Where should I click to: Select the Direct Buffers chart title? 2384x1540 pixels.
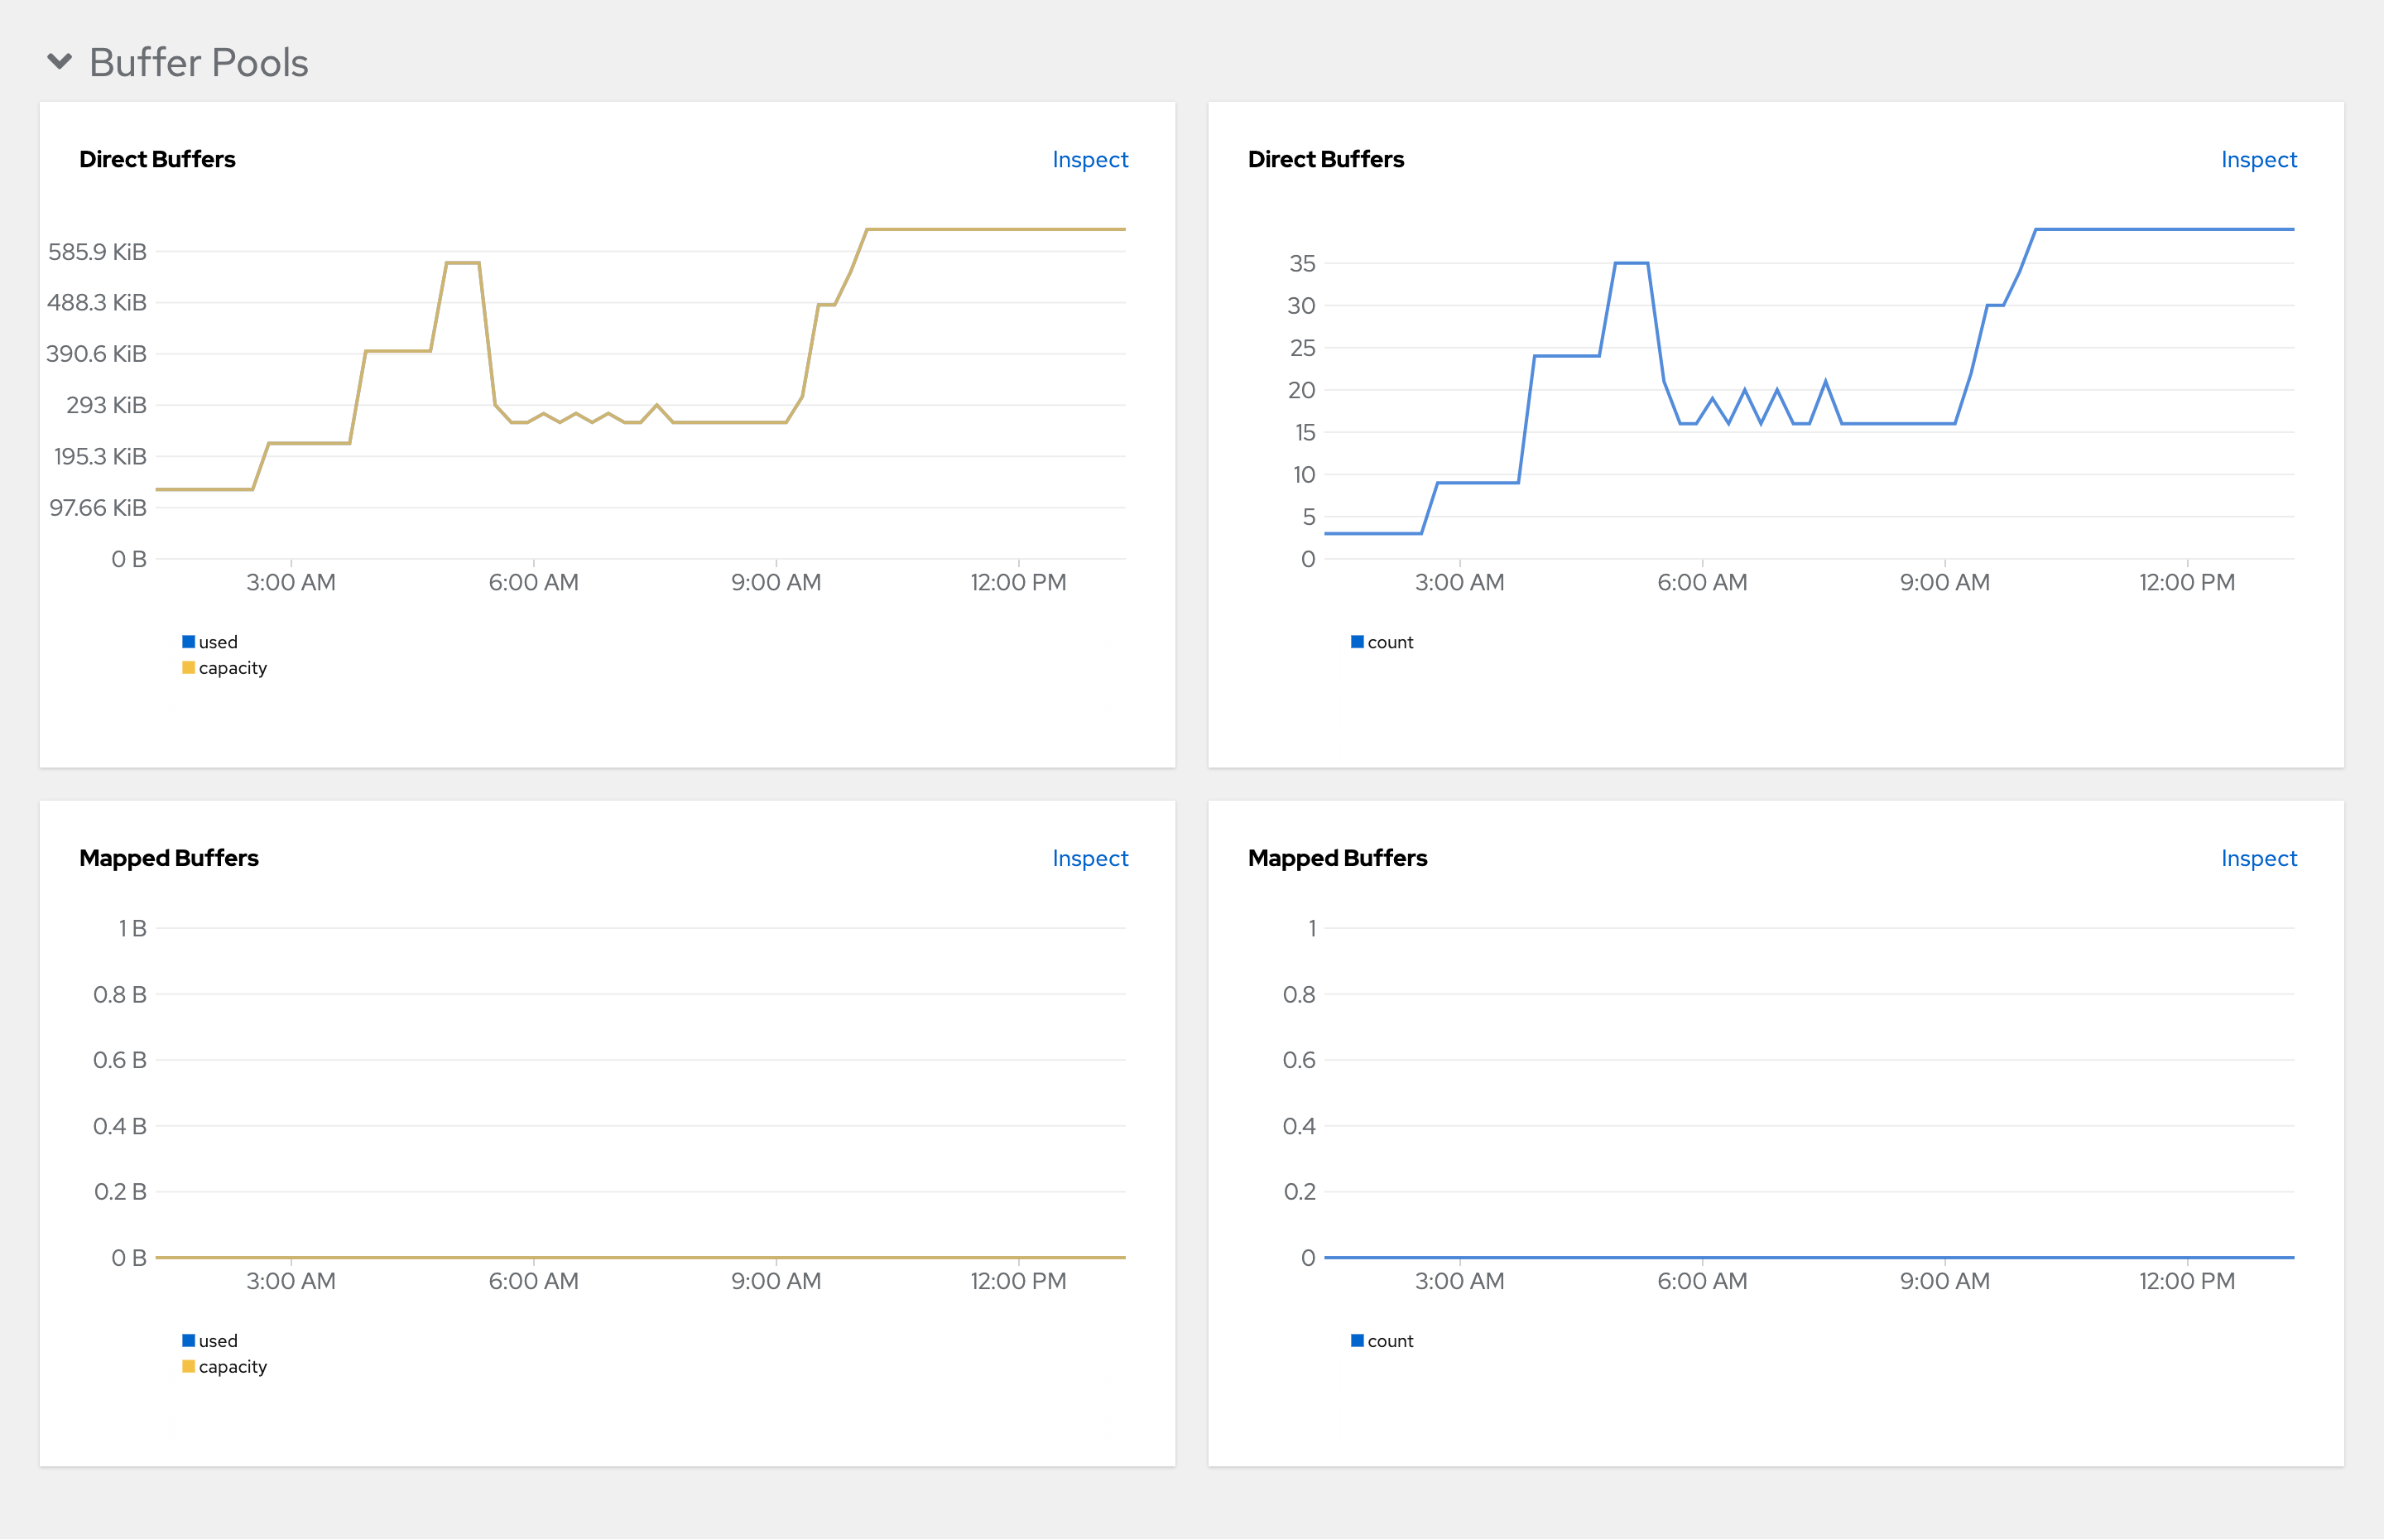click(157, 158)
